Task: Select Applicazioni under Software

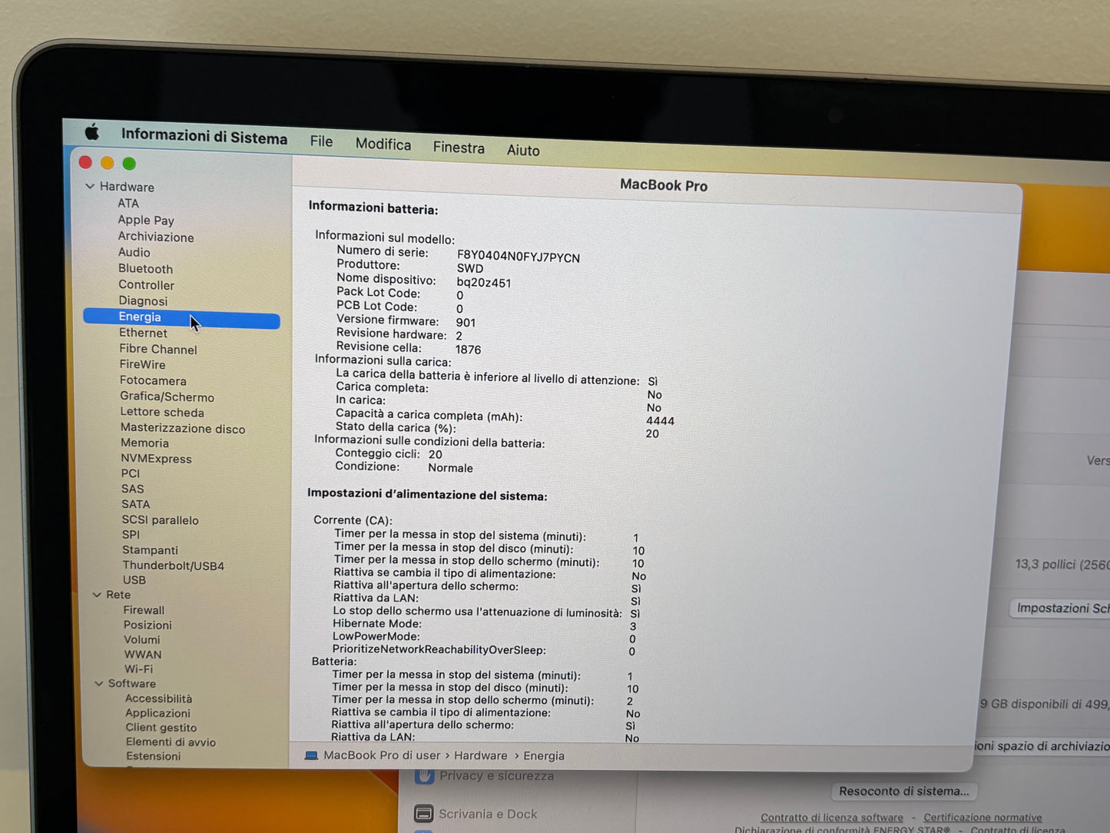Action: coord(157,713)
